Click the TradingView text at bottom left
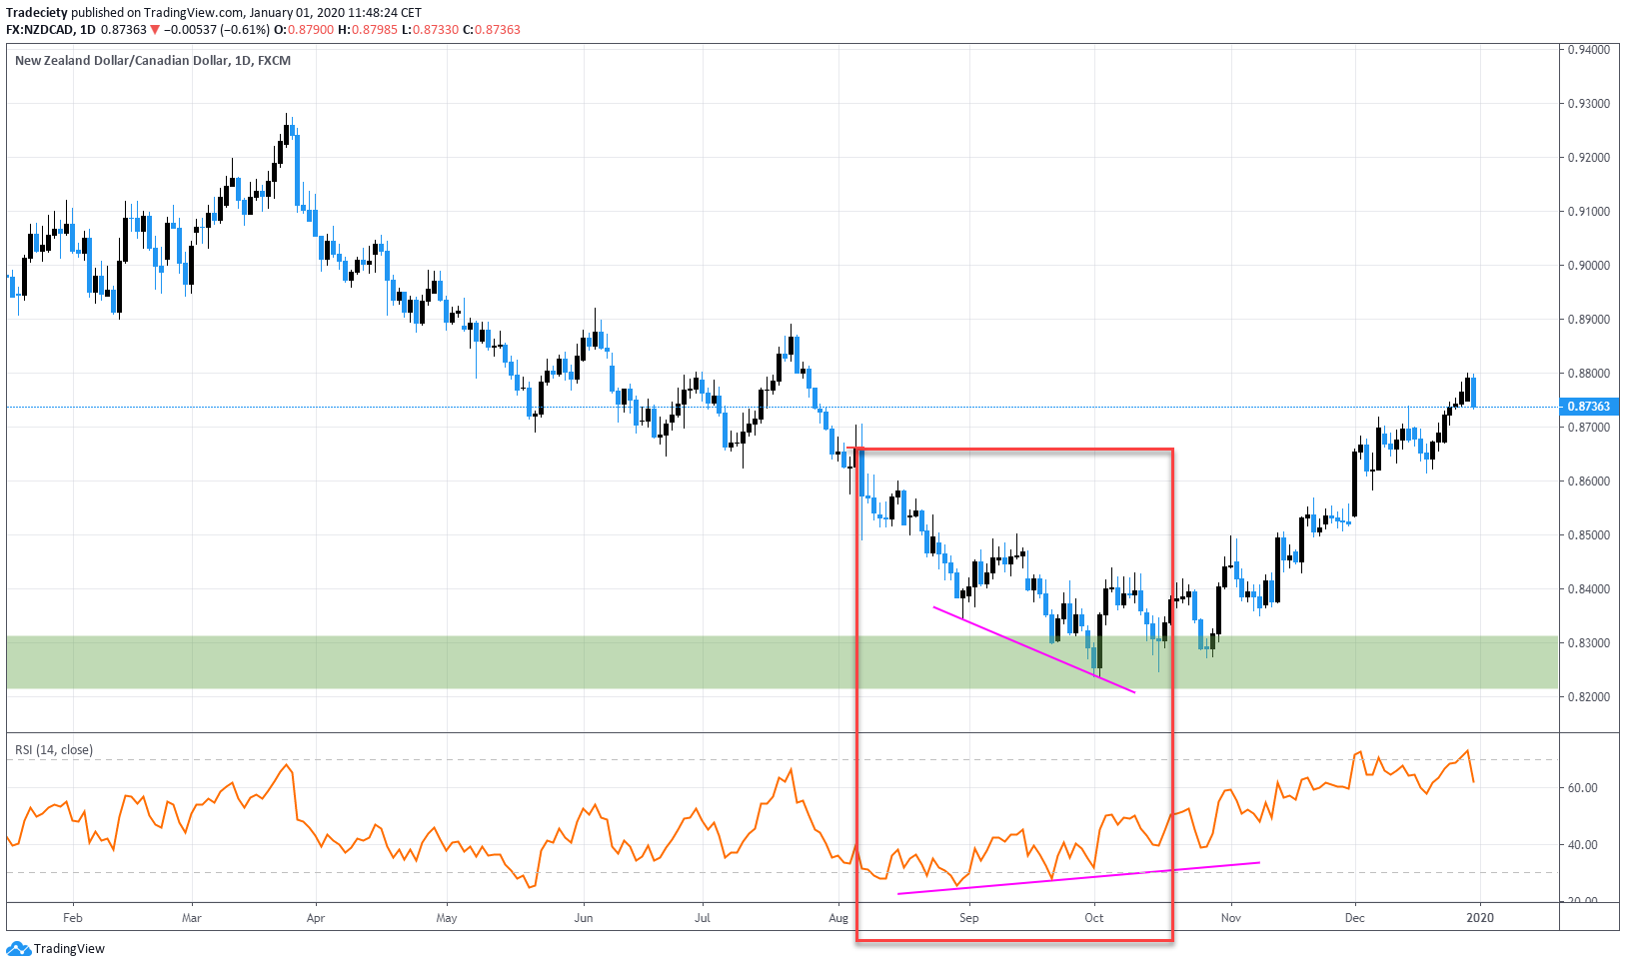Viewport: 1626px width, 967px height. tap(69, 949)
